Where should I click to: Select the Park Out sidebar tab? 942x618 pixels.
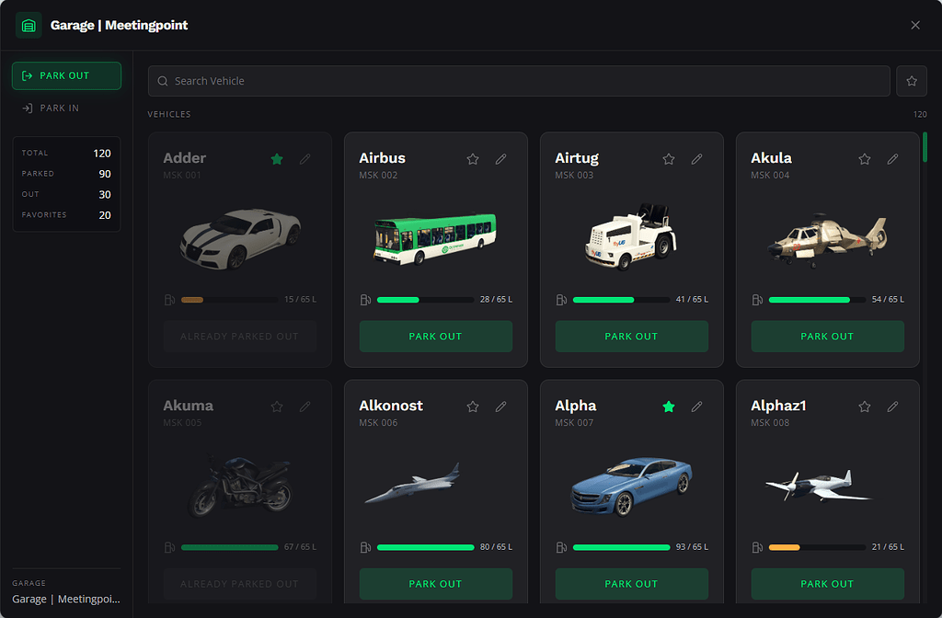(66, 75)
